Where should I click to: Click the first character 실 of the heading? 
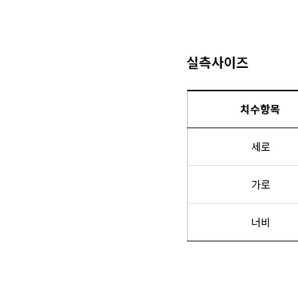click(192, 63)
